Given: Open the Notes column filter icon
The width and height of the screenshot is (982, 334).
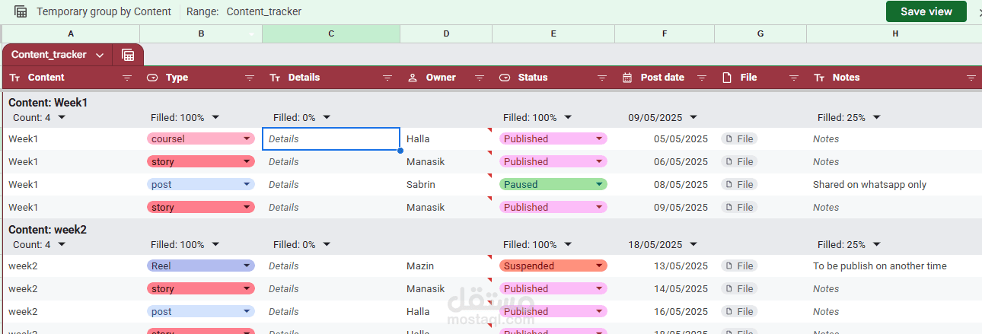Looking at the screenshot, I should point(971,78).
